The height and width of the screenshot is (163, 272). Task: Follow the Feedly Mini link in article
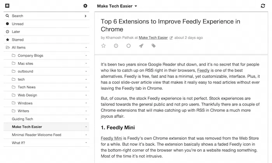tap(112, 138)
